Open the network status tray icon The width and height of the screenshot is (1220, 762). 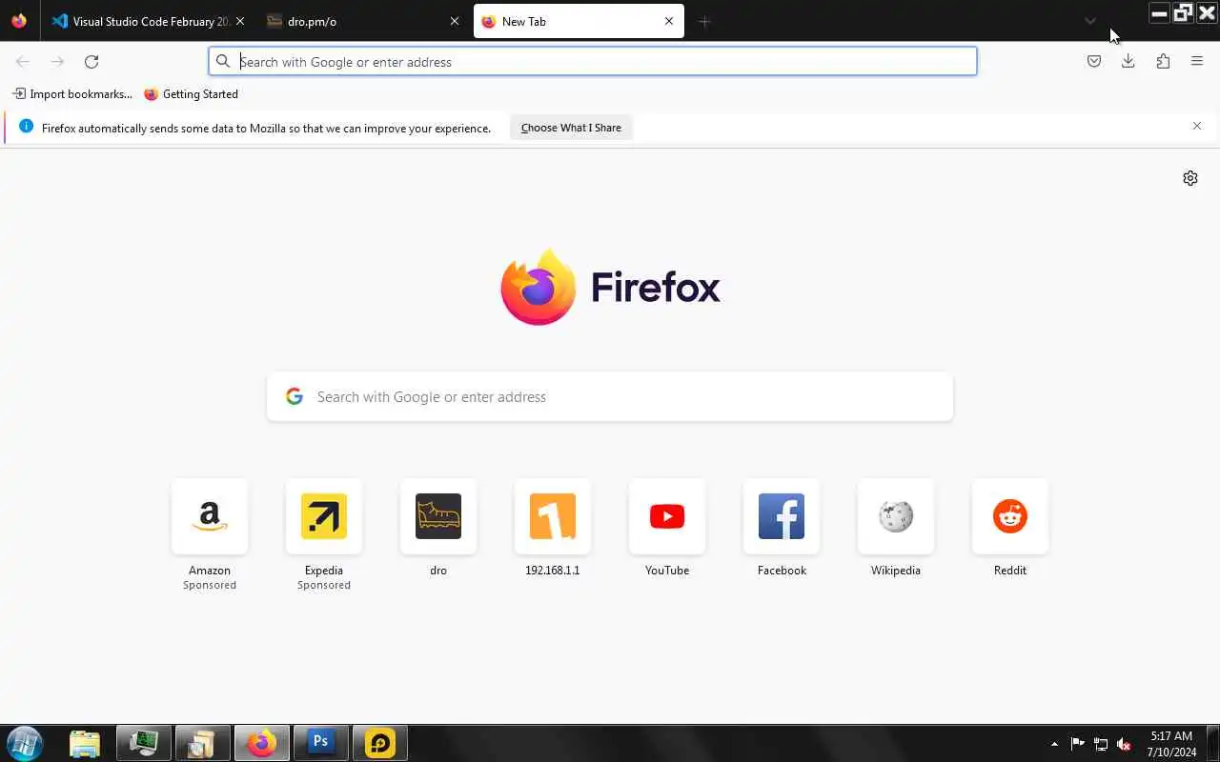pyautogui.click(x=1101, y=744)
